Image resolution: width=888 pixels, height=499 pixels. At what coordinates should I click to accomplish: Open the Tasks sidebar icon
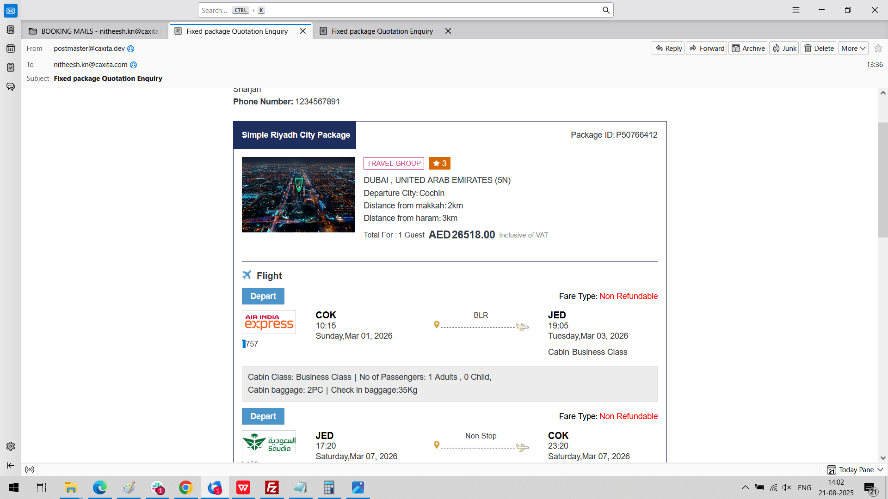[10, 67]
